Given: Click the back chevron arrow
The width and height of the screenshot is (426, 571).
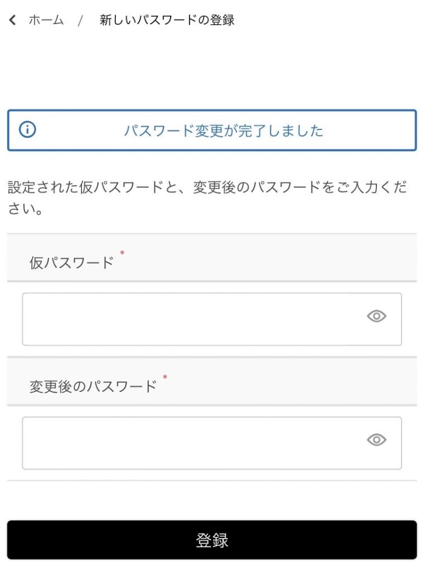Looking at the screenshot, I should pyautogui.click(x=12, y=21).
